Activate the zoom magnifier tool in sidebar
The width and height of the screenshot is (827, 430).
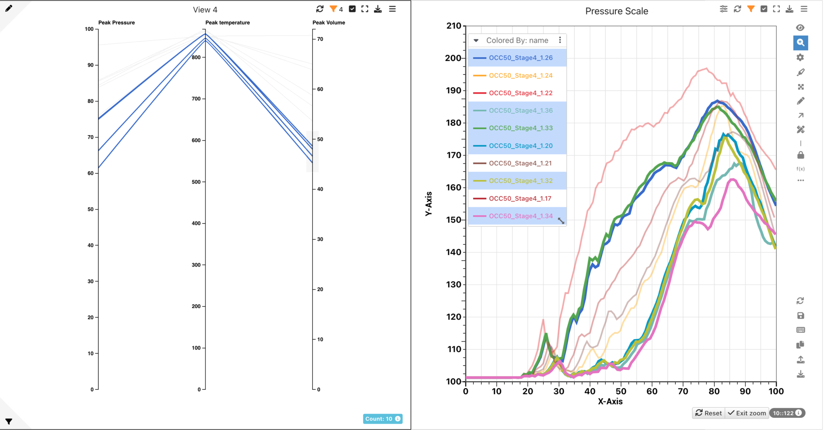point(801,42)
